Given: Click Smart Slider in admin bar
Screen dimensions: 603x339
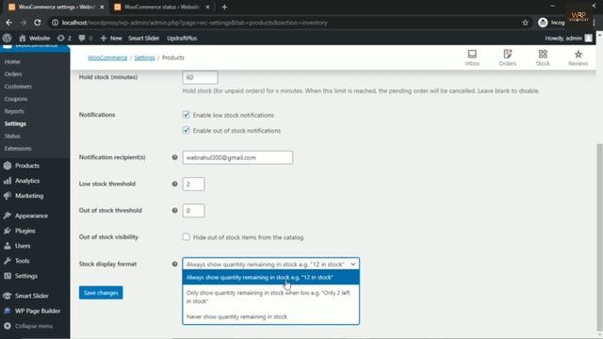Looking at the screenshot, I should (x=143, y=38).
